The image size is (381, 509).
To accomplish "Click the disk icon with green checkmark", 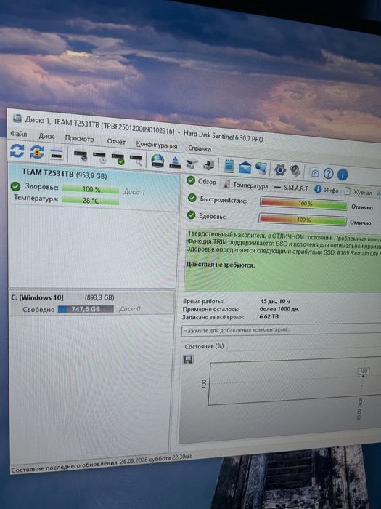I will [x=118, y=159].
